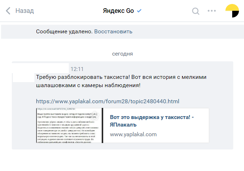This screenshot has width=244, height=171.
Task: Click the back arrow chevron icon
Action: 8,11
